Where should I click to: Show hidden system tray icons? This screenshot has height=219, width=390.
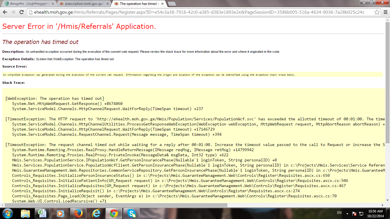click(x=347, y=213)
